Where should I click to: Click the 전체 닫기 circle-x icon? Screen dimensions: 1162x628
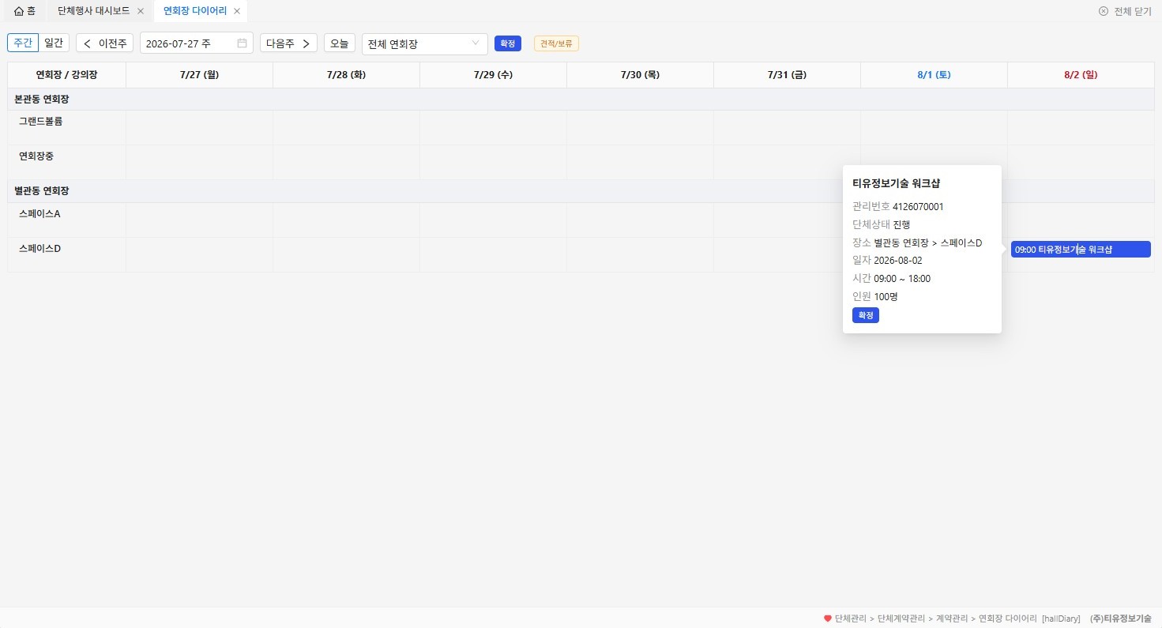(x=1104, y=11)
